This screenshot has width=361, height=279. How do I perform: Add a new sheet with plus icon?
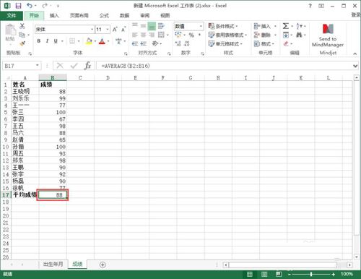click(103, 265)
